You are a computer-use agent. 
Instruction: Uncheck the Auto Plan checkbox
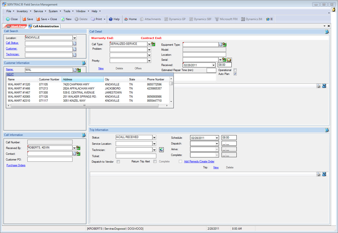point(235,74)
